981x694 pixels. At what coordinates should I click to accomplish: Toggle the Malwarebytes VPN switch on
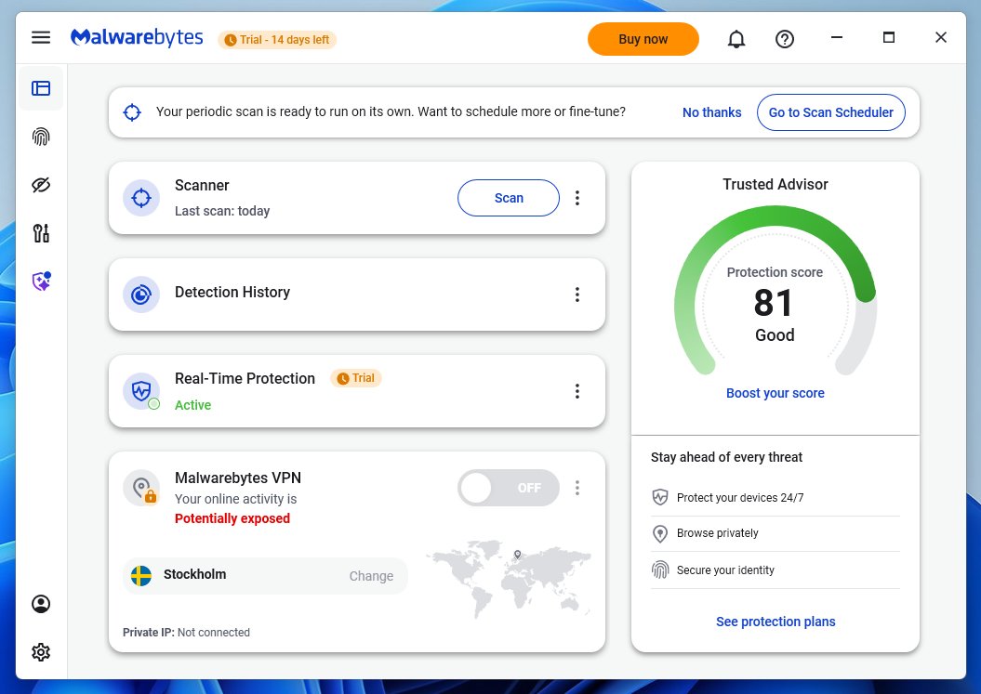(x=509, y=488)
